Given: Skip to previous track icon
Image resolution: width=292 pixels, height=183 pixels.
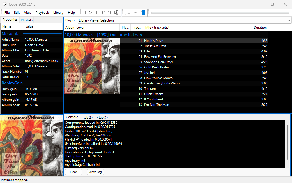Looking at the screenshot, I should [103, 13].
